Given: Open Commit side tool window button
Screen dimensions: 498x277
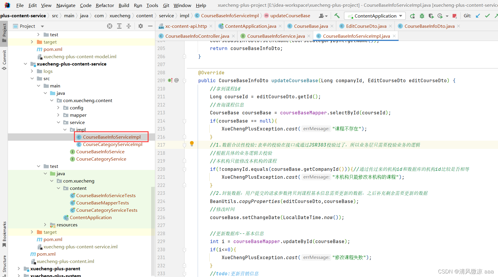Looking at the screenshot, I should [4, 60].
